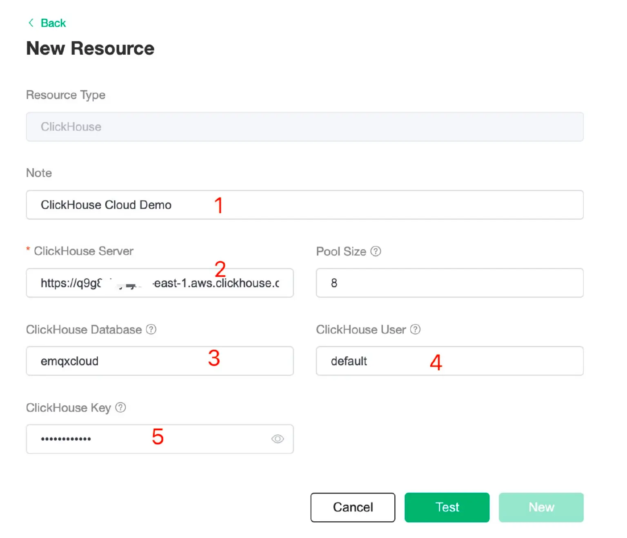Open the ClickHouse User help tooltip
This screenshot has height=538, width=627.
click(x=415, y=329)
